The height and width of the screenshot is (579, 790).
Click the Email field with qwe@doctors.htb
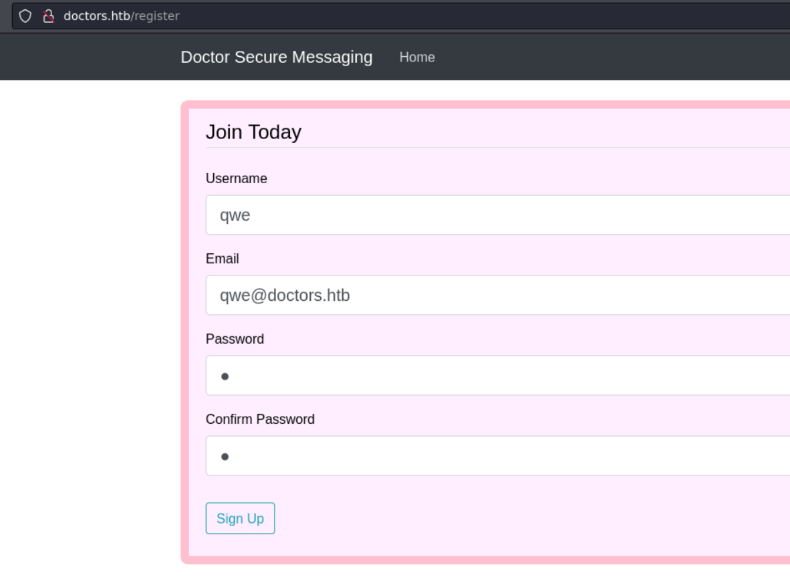pos(498,296)
